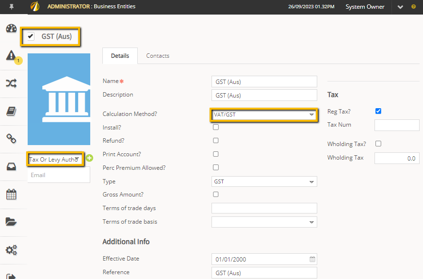
Task: Enable the Print Account? checkbox
Action: point(216,154)
